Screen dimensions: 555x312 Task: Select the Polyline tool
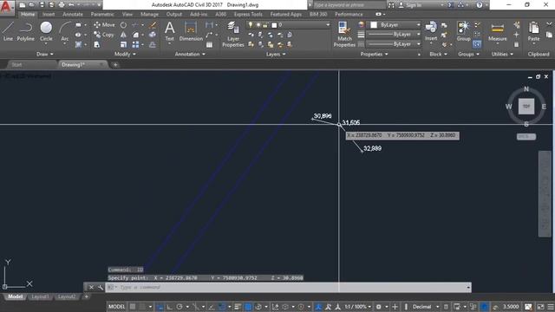coord(25,31)
